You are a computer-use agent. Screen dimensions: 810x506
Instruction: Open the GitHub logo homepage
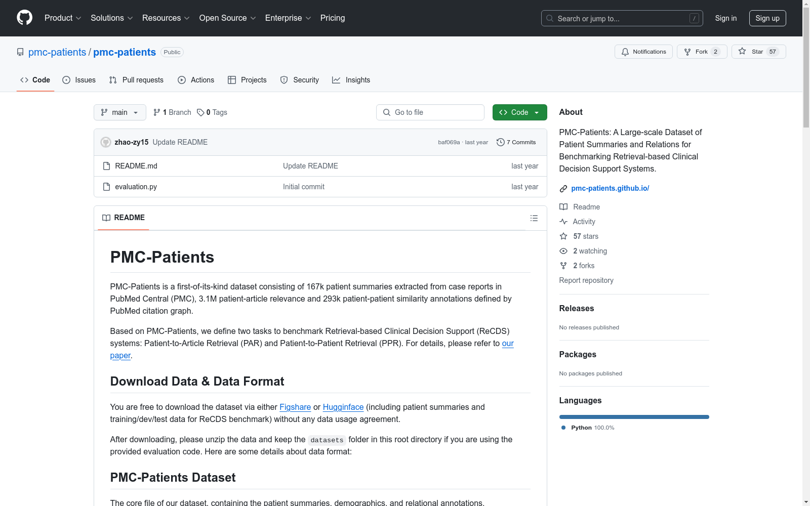(x=24, y=18)
